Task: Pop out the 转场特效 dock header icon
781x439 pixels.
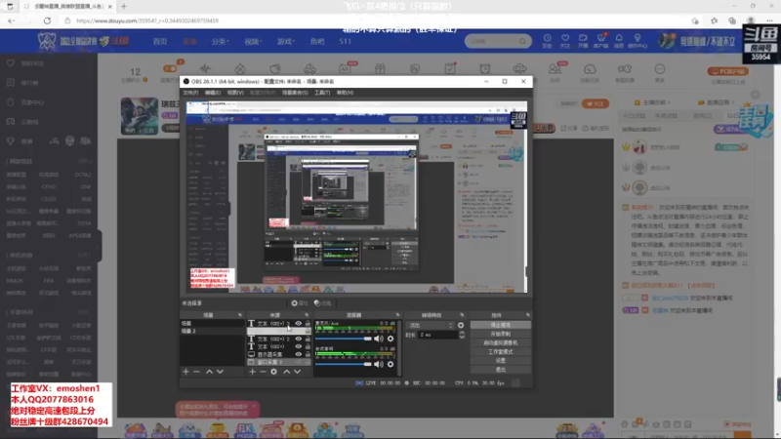Action: click(462, 315)
